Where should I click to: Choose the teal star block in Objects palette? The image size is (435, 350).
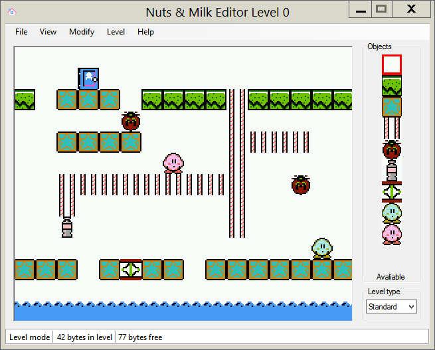[391, 107]
